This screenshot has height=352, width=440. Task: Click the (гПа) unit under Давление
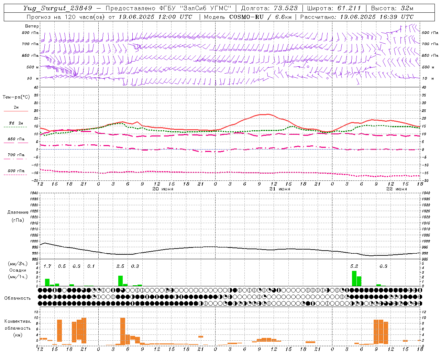tap(18, 220)
